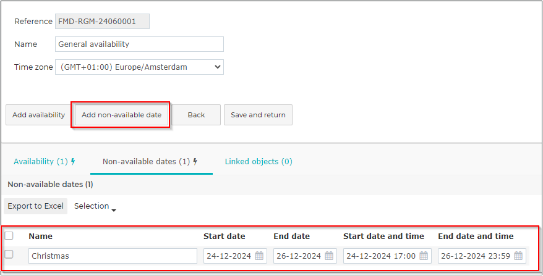Click lightning bolt icon beside Non-available dates tab

pos(195,162)
